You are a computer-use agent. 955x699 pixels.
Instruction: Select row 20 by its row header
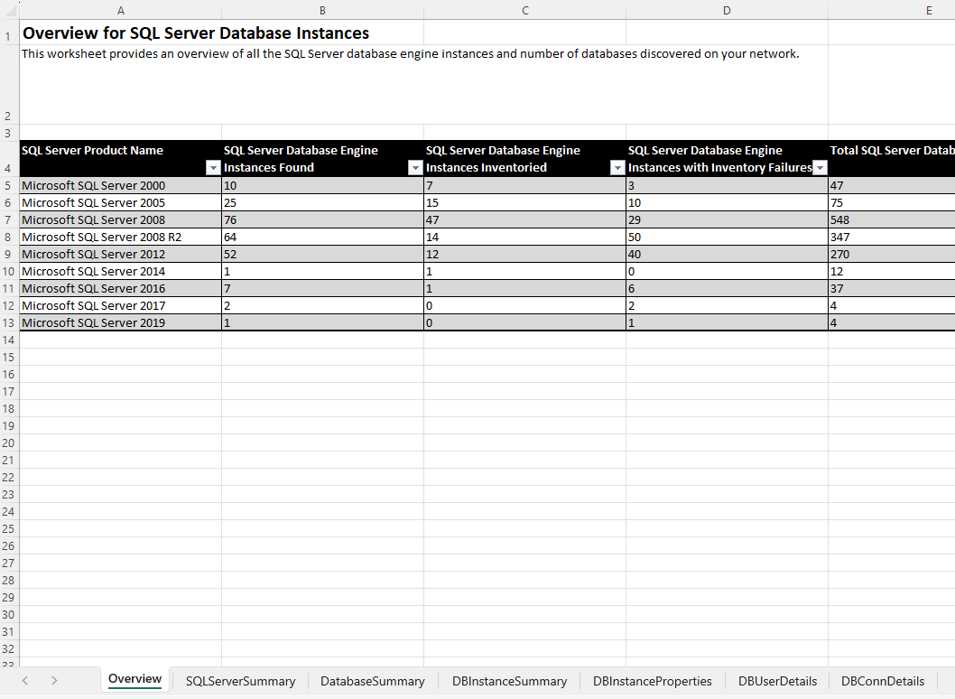pyautogui.click(x=9, y=443)
